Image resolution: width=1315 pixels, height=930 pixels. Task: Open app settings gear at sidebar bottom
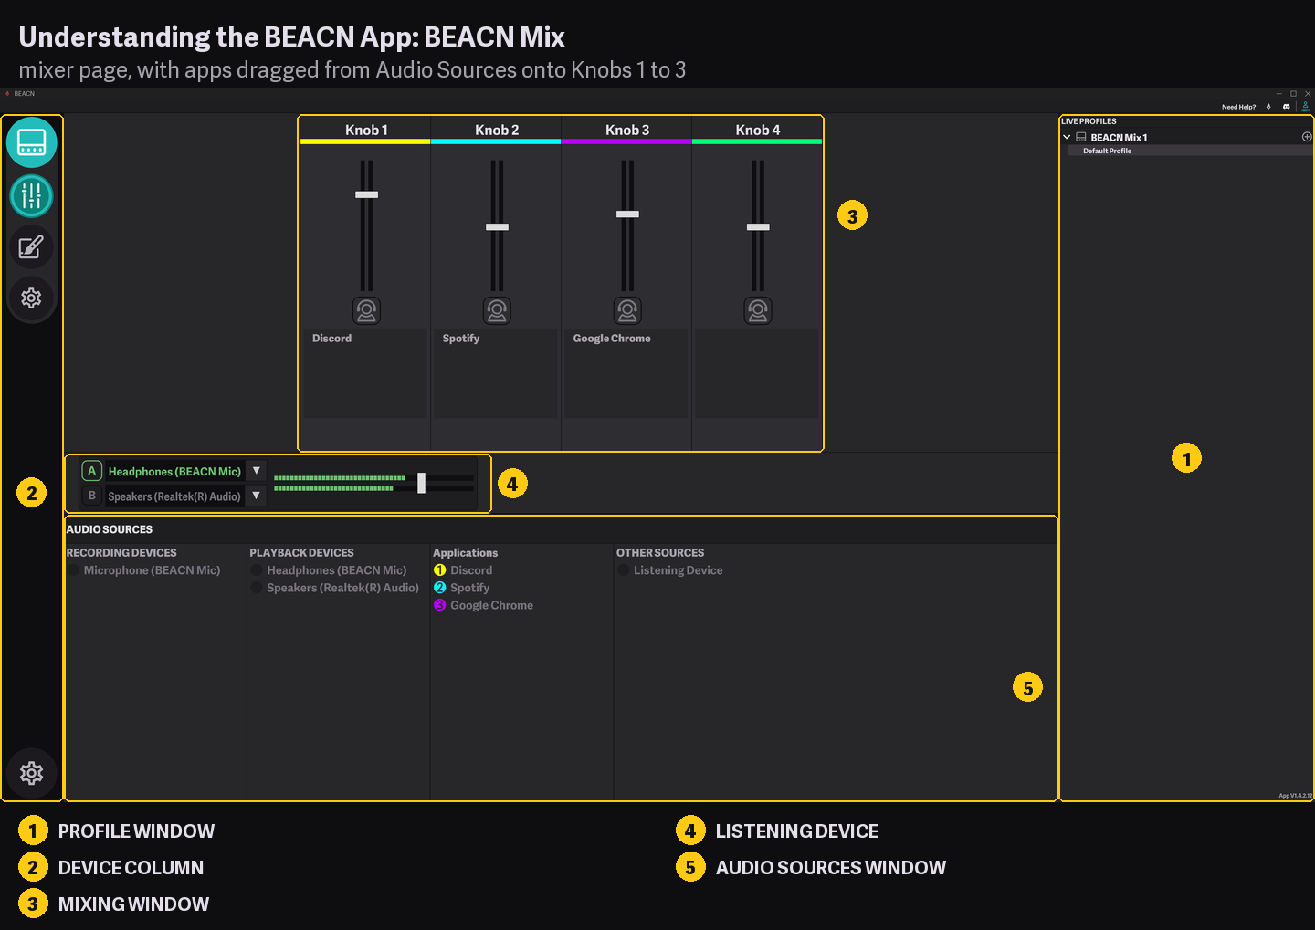point(32,773)
